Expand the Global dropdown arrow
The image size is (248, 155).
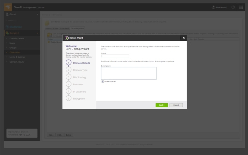click(x=37, y=14)
